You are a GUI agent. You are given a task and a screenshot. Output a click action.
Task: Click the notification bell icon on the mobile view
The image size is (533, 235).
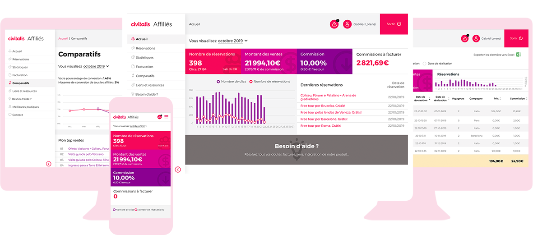[159, 117]
